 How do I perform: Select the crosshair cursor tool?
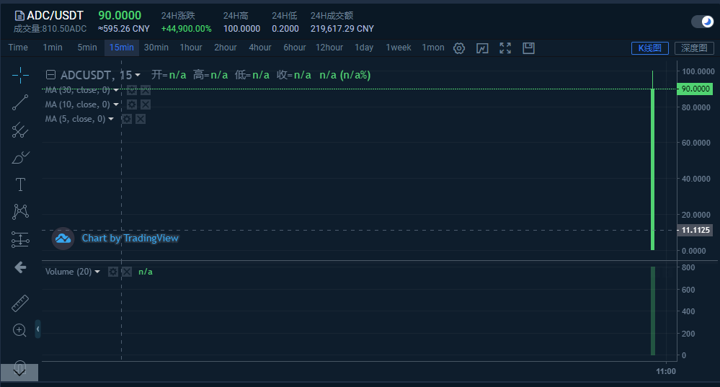click(x=20, y=75)
